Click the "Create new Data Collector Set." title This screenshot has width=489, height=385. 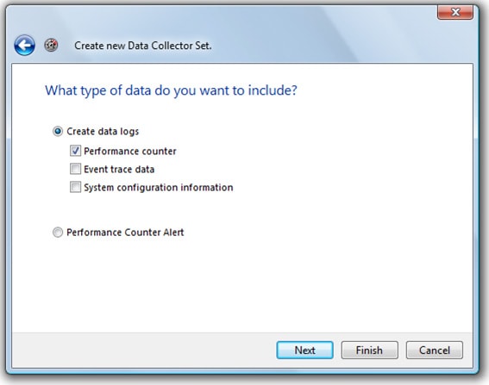coord(143,46)
